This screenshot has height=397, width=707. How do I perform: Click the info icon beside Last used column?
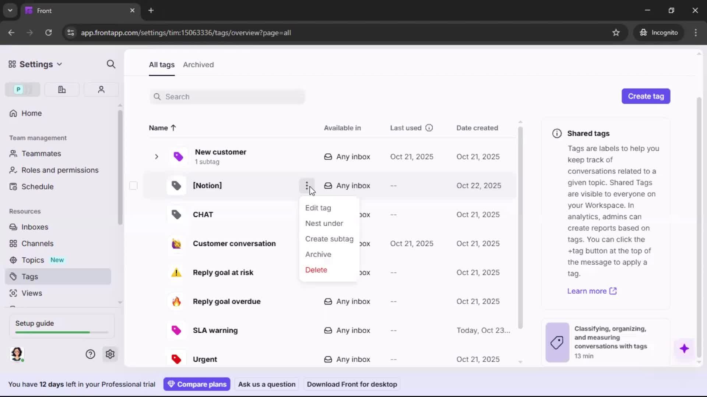(429, 128)
